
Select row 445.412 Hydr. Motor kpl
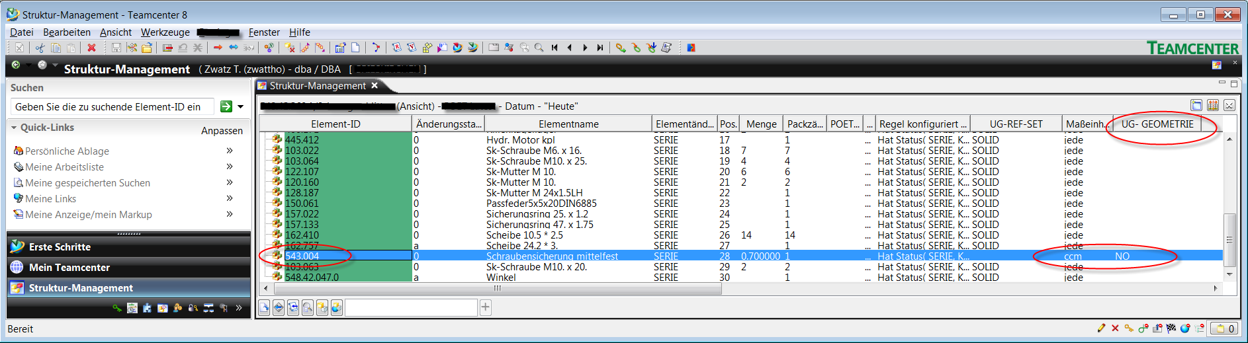pyautogui.click(x=741, y=139)
